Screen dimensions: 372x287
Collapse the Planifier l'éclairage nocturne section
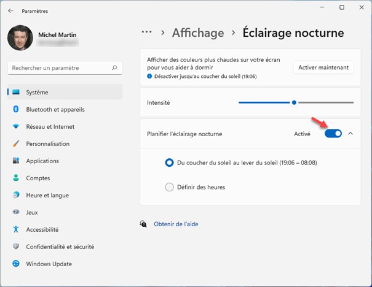click(350, 134)
